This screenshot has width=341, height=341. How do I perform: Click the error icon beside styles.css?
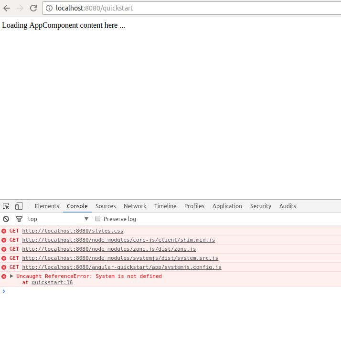tap(4, 231)
